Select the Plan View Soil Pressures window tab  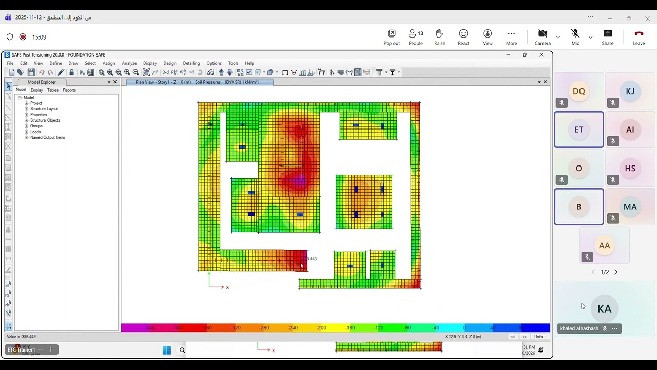click(197, 82)
